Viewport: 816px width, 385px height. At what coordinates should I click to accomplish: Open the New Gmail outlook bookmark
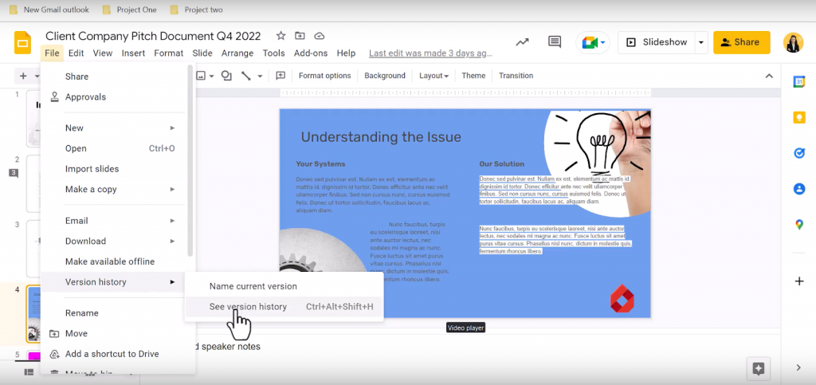49,10
